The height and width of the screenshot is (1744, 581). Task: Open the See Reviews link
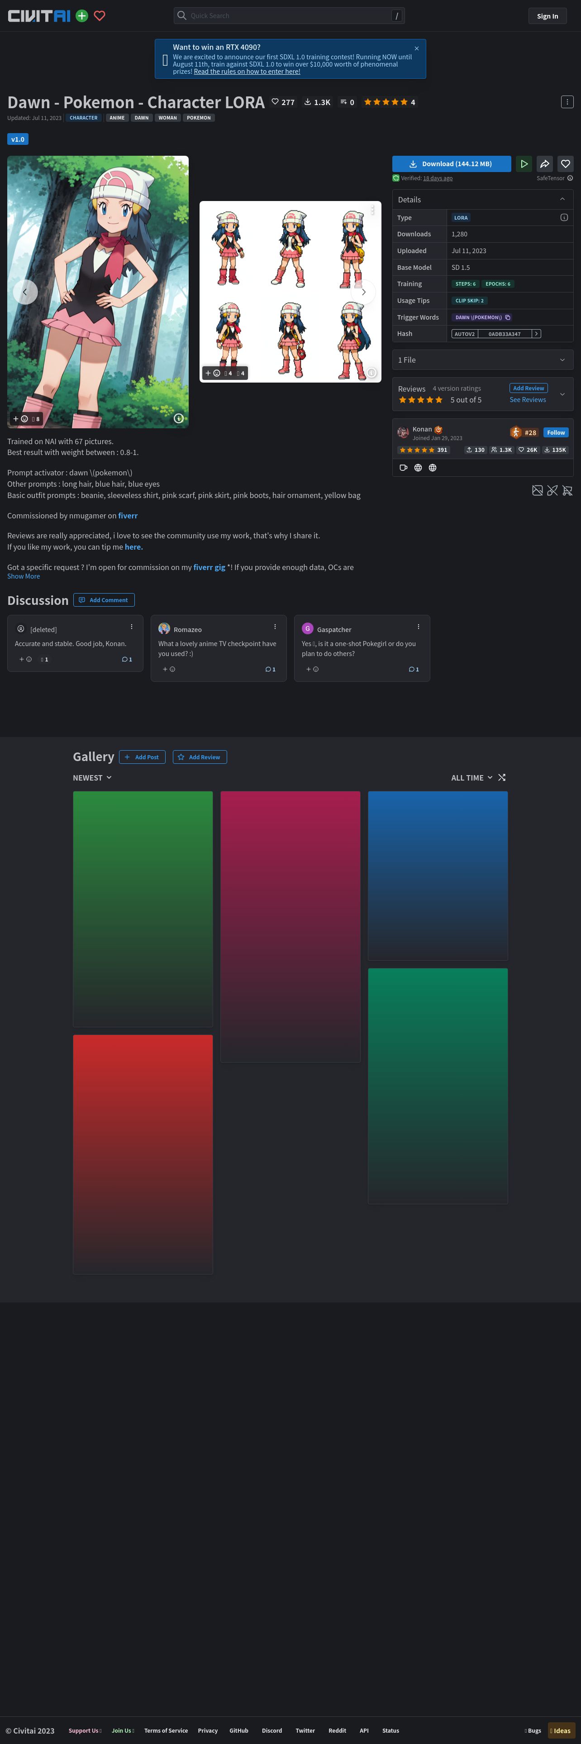pos(528,400)
